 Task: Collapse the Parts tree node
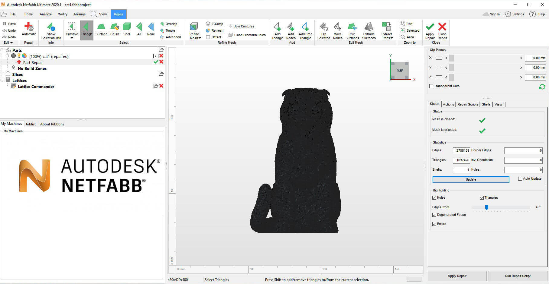click(x=2, y=50)
